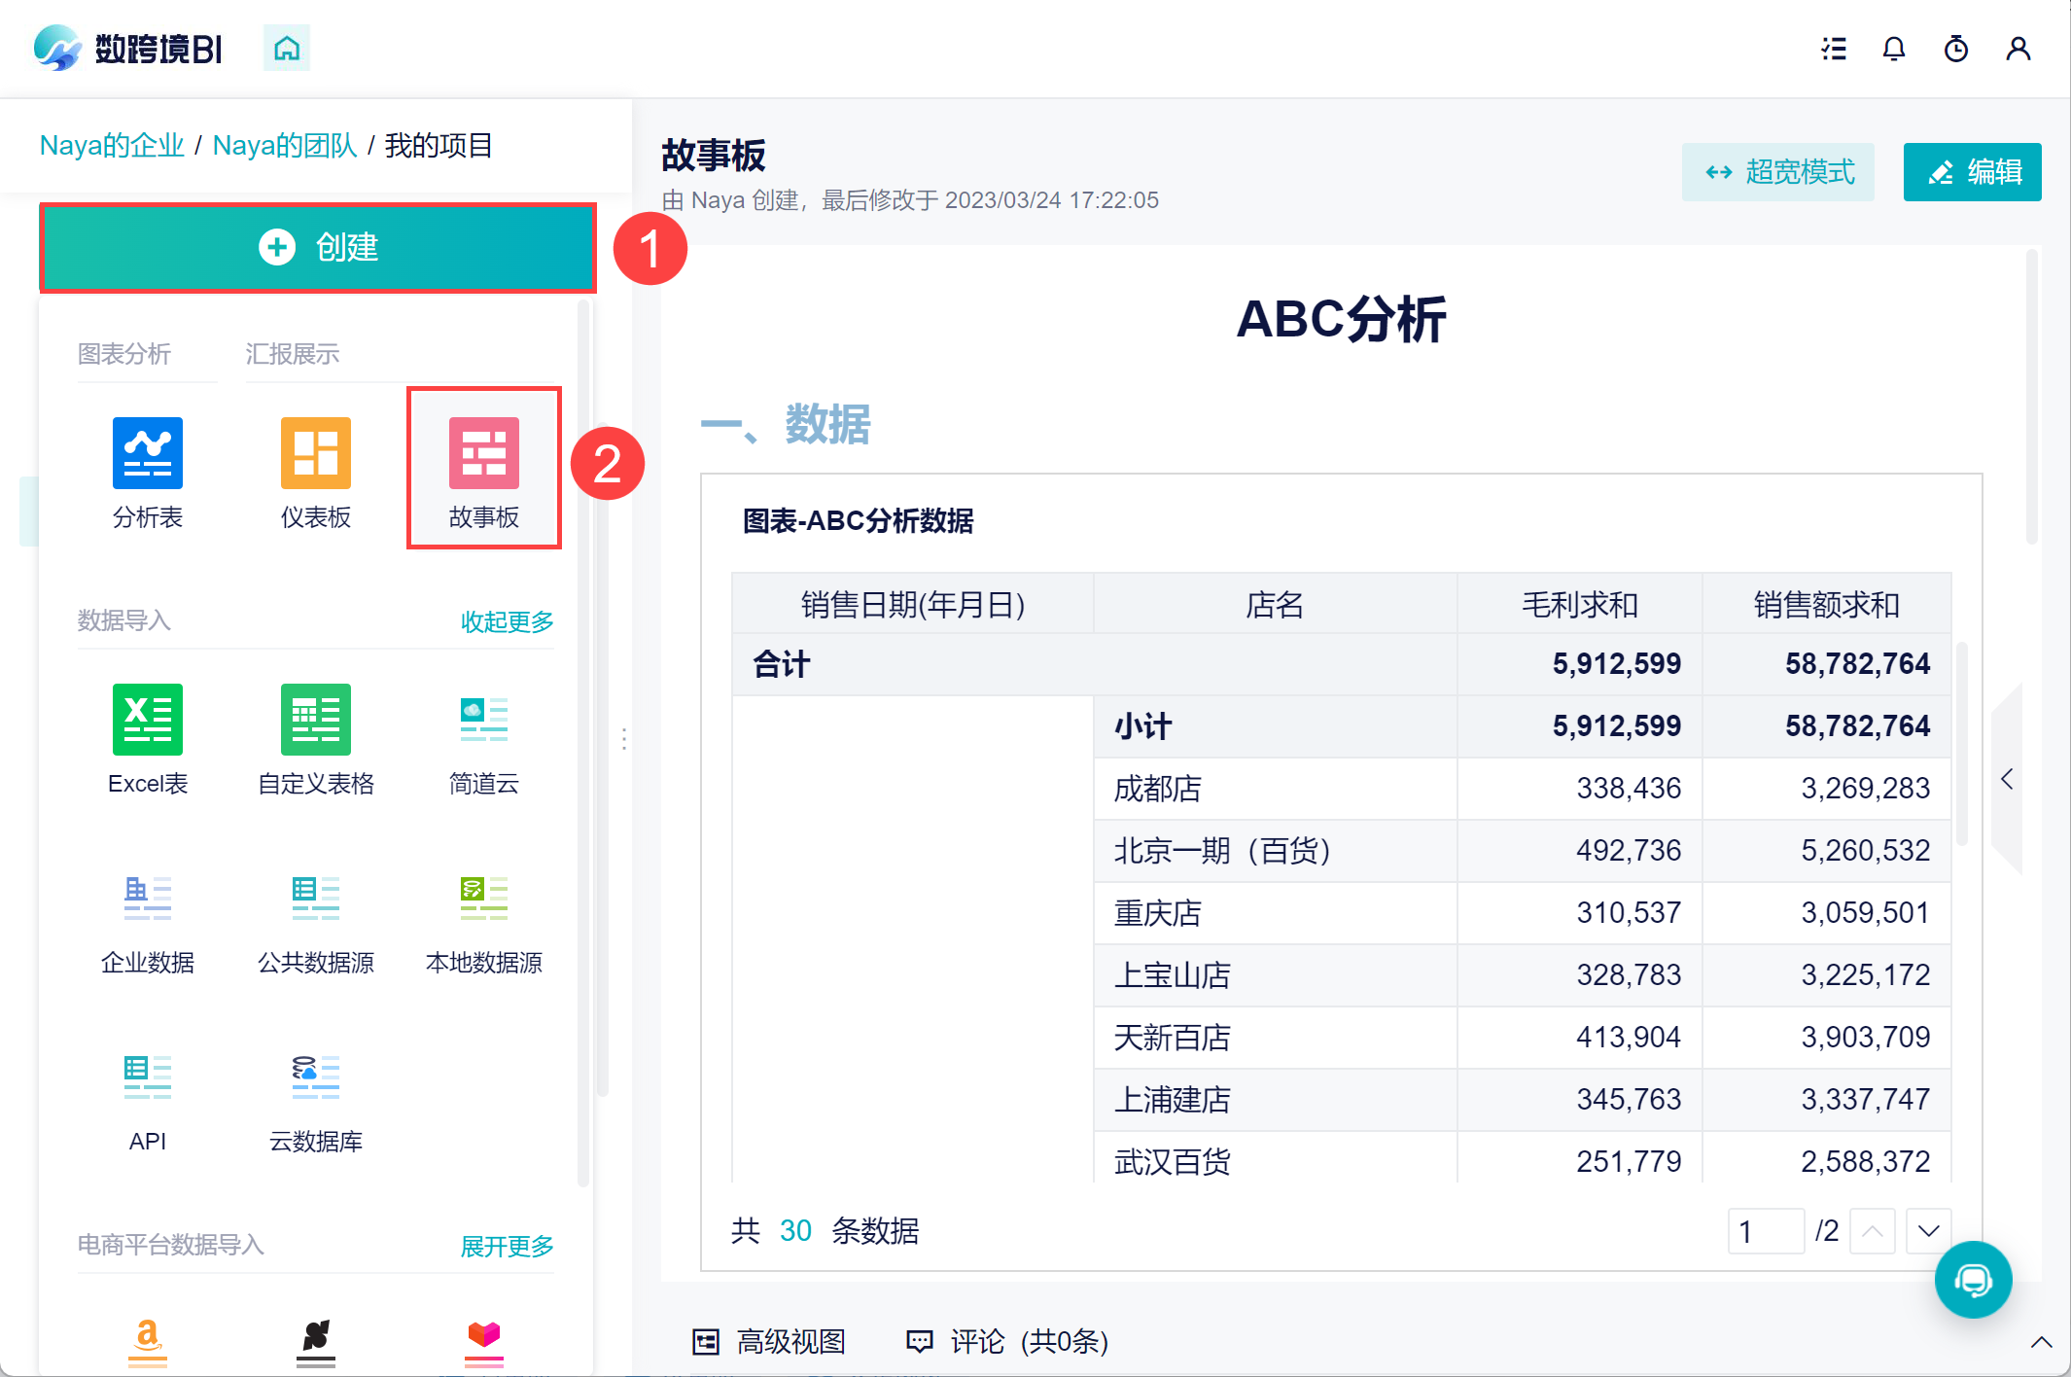Expand e-commerce imports via 展开更多

click(x=507, y=1246)
